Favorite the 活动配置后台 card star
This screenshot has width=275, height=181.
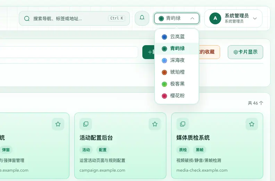click(155, 124)
